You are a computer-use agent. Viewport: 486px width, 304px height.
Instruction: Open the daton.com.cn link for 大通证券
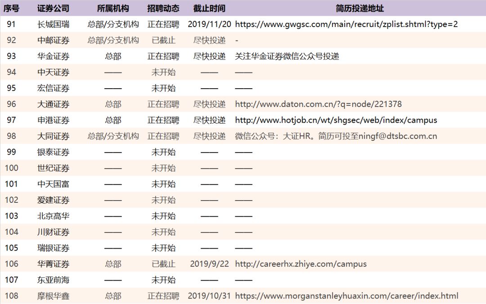pos(318,104)
